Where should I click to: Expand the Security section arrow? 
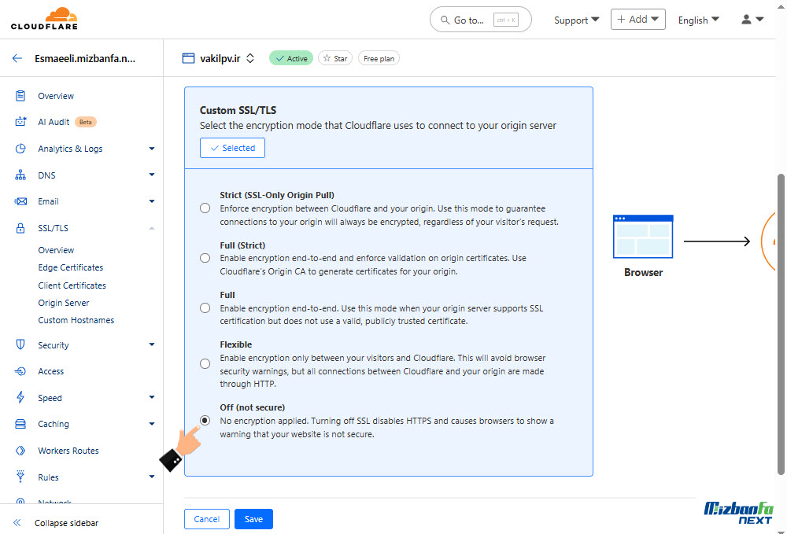click(x=152, y=344)
